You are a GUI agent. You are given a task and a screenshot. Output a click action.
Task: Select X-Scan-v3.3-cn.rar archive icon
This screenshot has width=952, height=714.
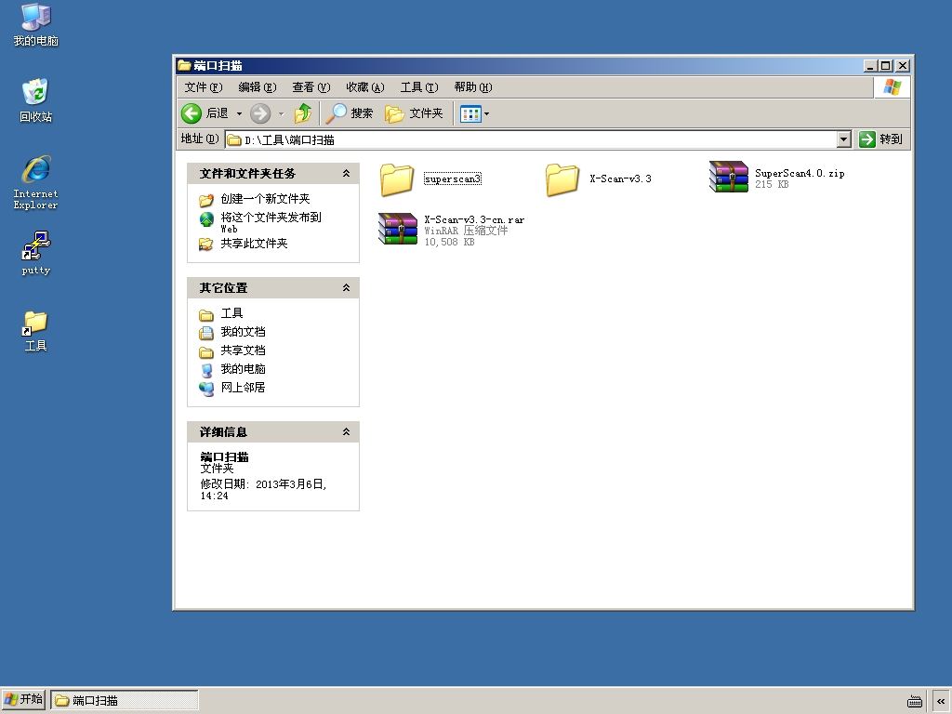[x=398, y=229]
